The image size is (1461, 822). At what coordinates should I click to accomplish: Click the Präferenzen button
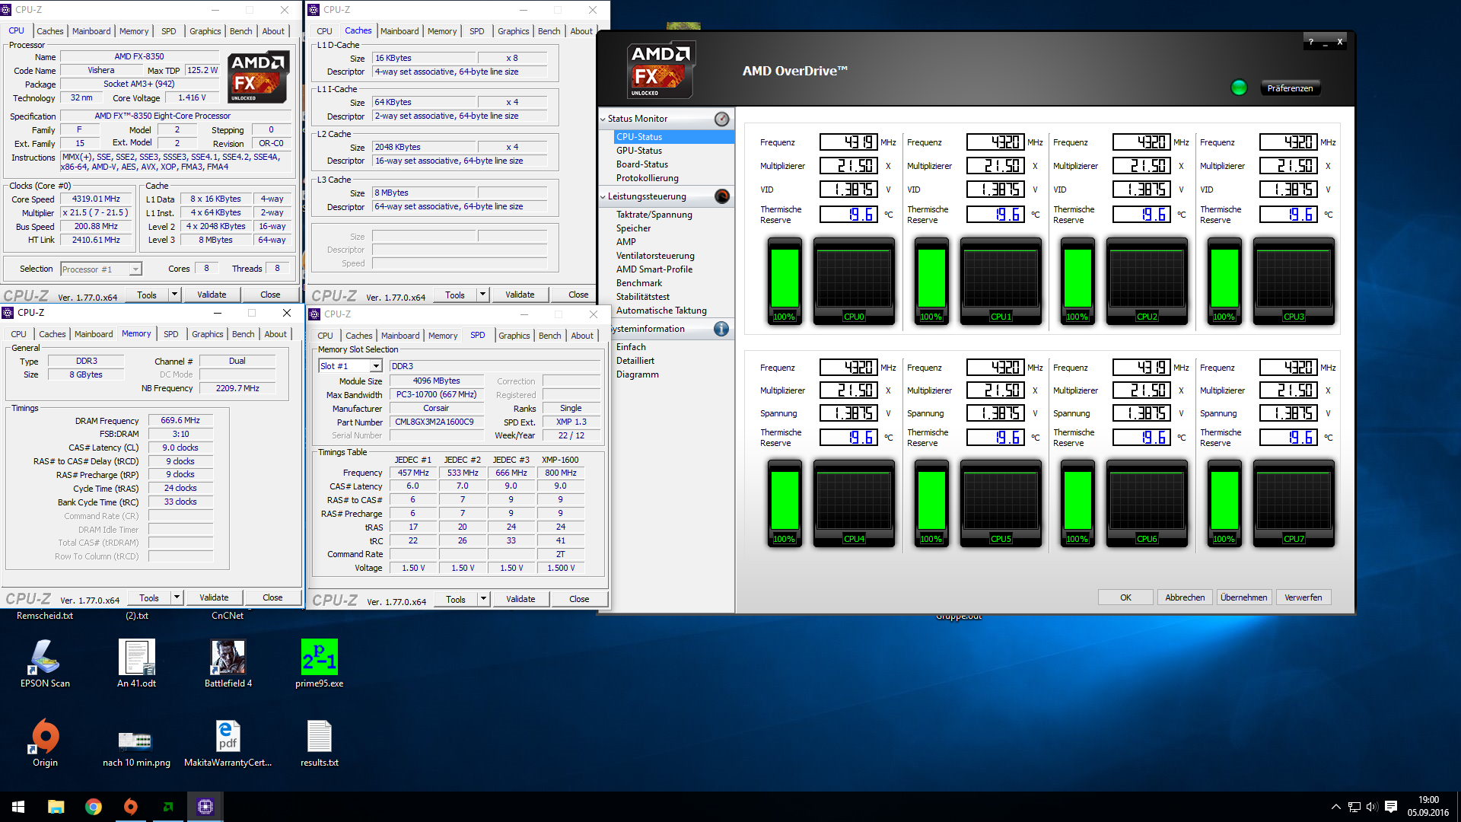point(1290,88)
